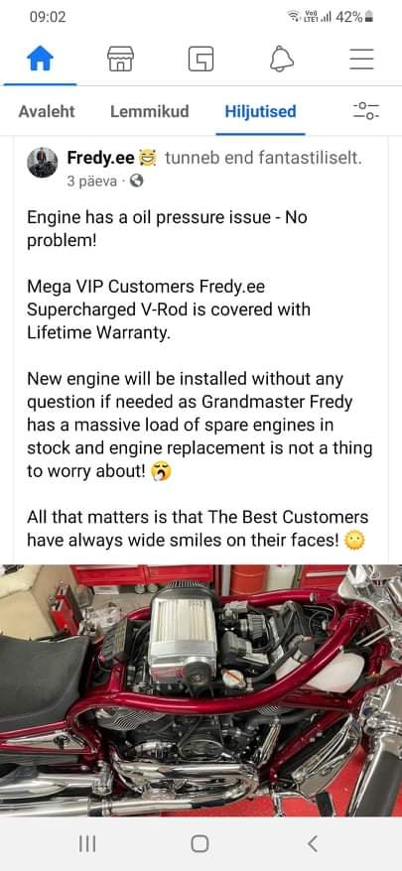Viewport: 402px width, 871px height.
Task: Tap the Android back button
Action: pos(313,844)
